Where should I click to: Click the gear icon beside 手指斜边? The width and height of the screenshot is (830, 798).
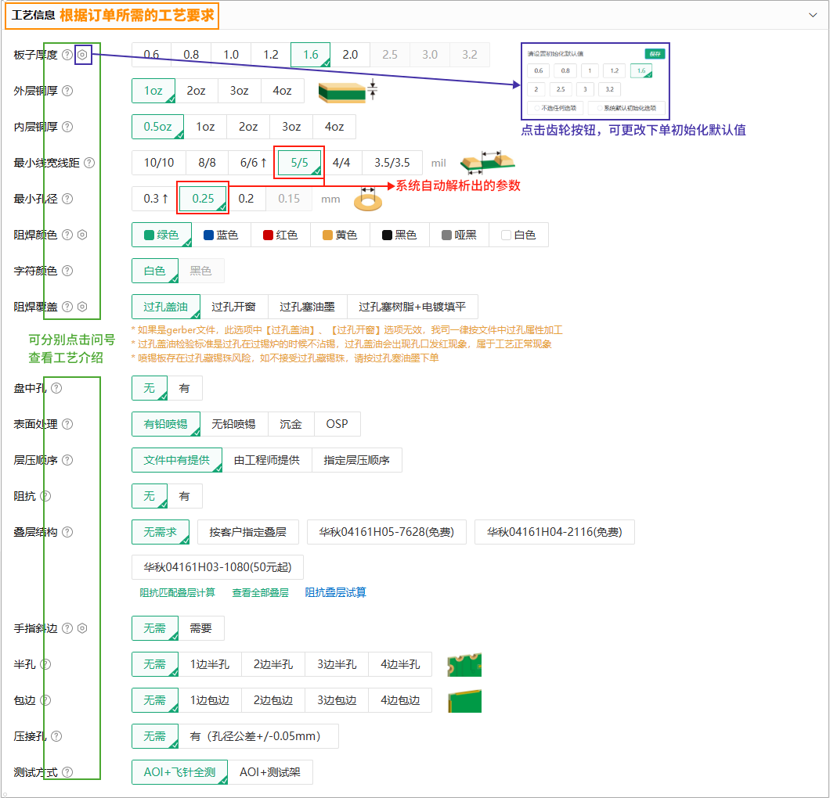82,628
